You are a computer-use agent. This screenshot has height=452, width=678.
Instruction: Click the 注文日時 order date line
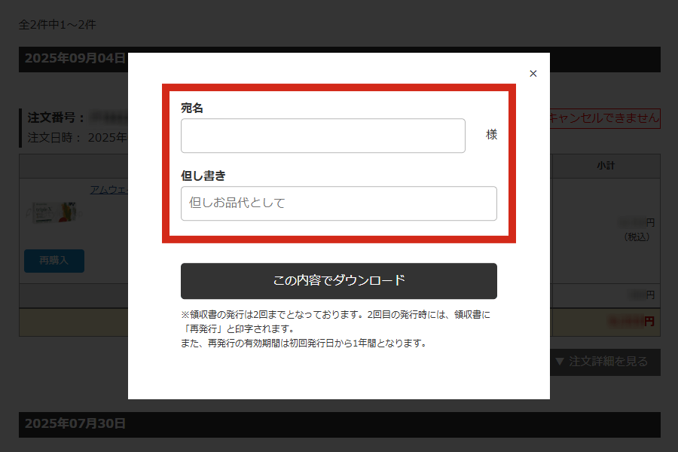75,138
